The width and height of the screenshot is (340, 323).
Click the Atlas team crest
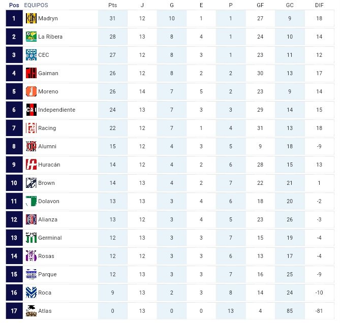click(x=31, y=311)
